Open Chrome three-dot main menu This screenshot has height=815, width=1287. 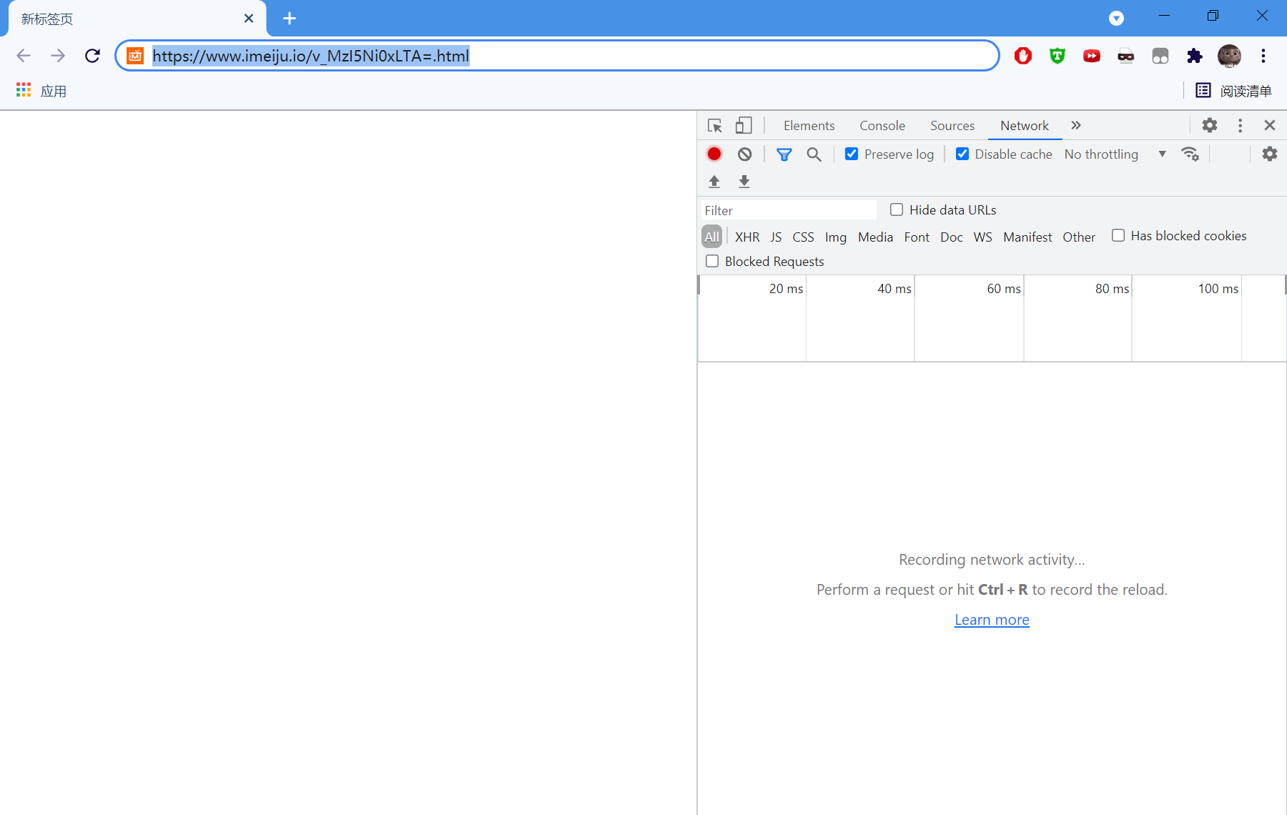pos(1263,56)
